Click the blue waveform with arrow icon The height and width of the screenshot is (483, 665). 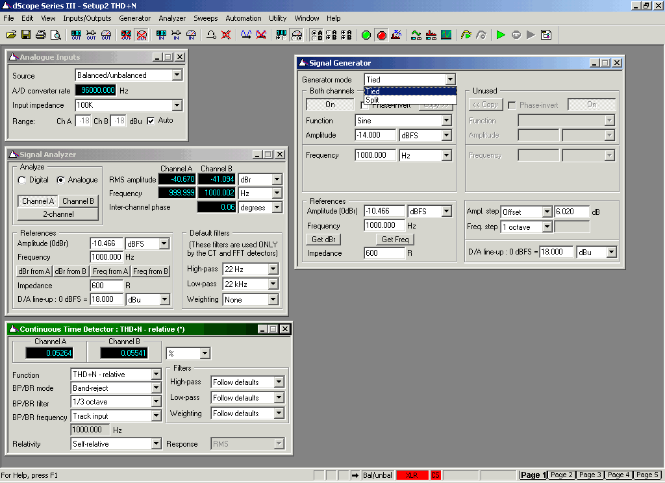246,35
